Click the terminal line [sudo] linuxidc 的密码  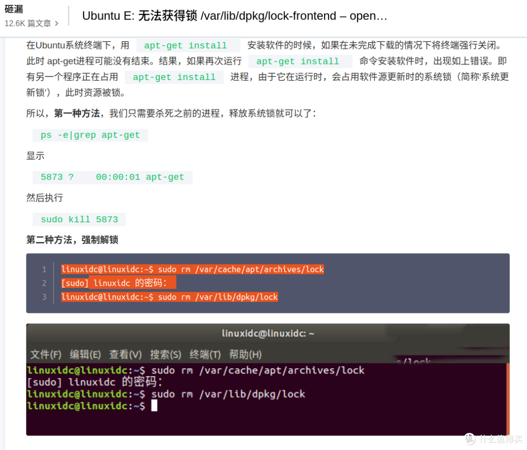coord(95,382)
